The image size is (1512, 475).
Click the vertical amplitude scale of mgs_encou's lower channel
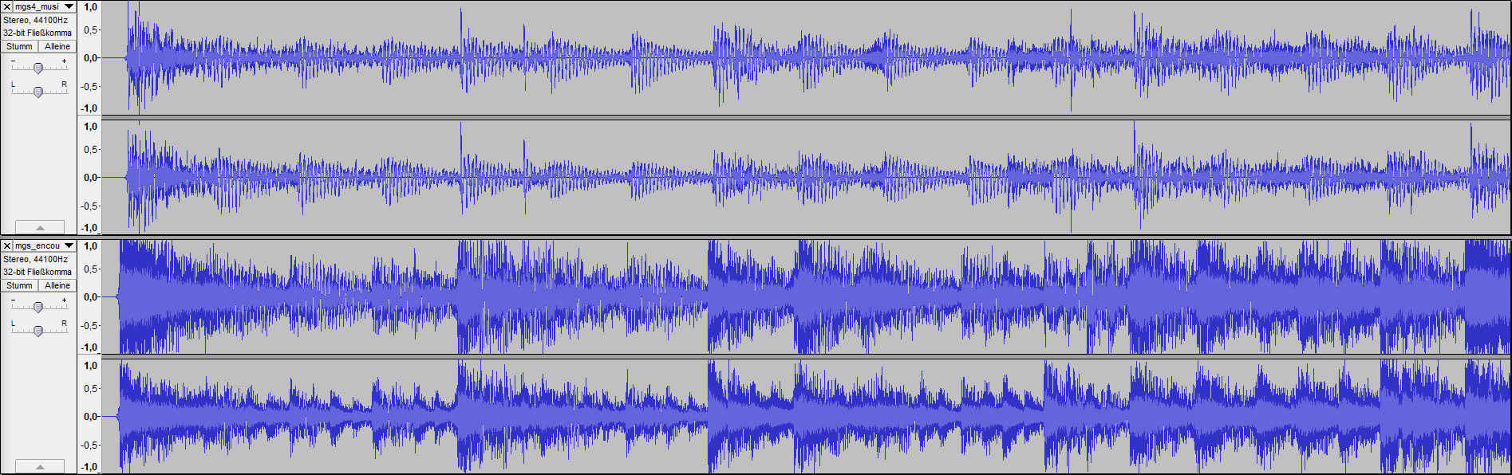pyautogui.click(x=89, y=416)
